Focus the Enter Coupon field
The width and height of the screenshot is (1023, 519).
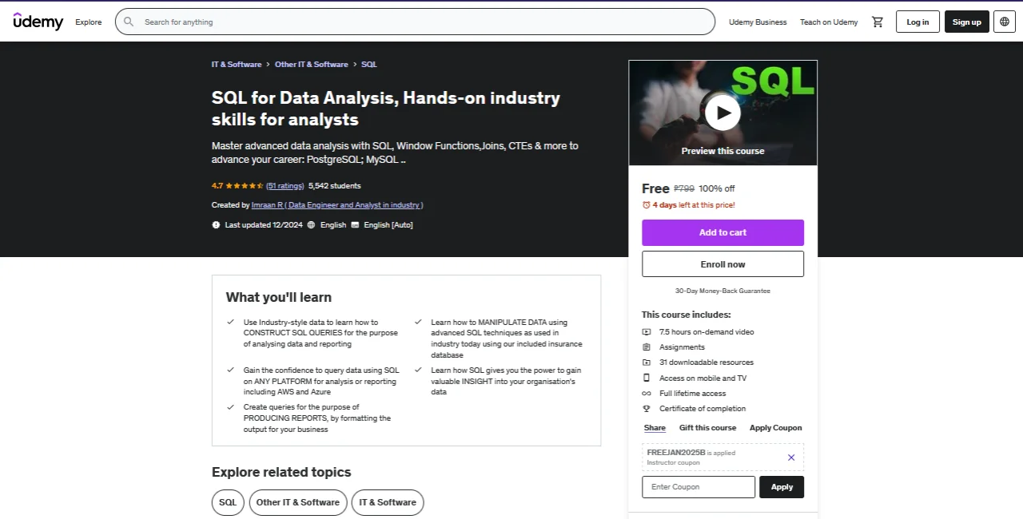699,487
